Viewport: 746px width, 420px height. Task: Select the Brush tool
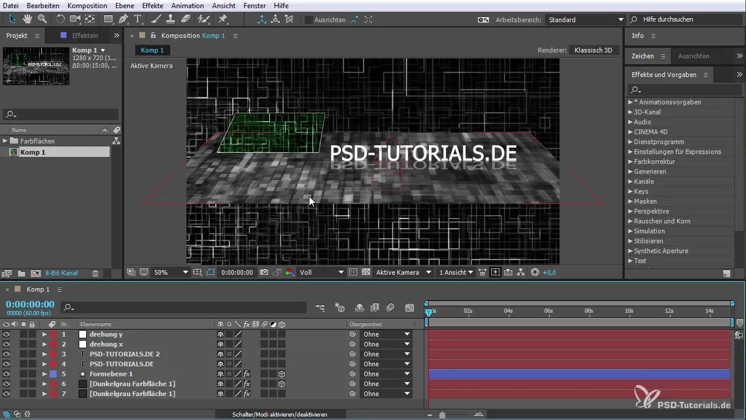coord(157,19)
